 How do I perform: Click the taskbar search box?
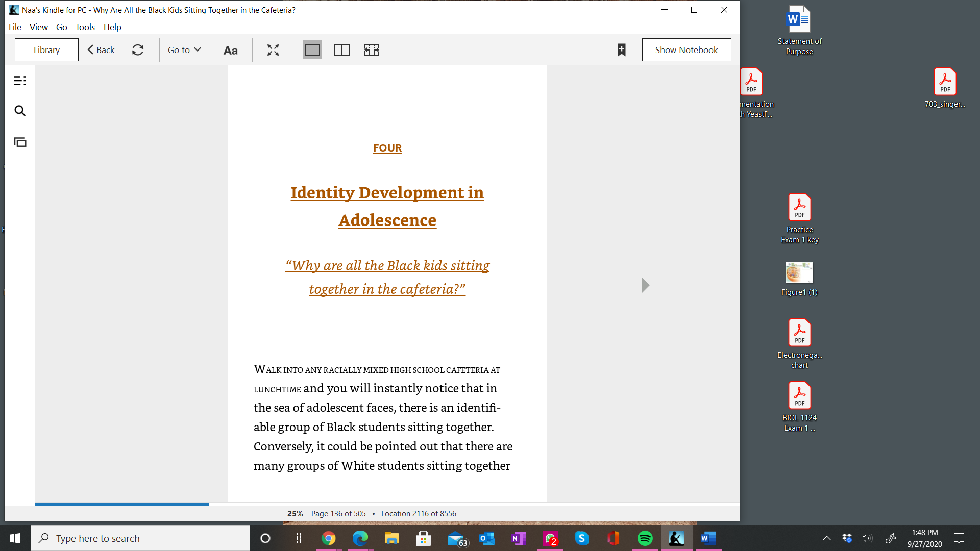[140, 538]
